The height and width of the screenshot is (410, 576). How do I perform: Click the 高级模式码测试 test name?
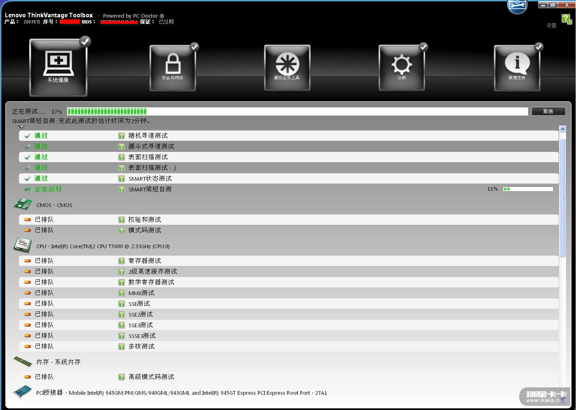pyautogui.click(x=151, y=377)
